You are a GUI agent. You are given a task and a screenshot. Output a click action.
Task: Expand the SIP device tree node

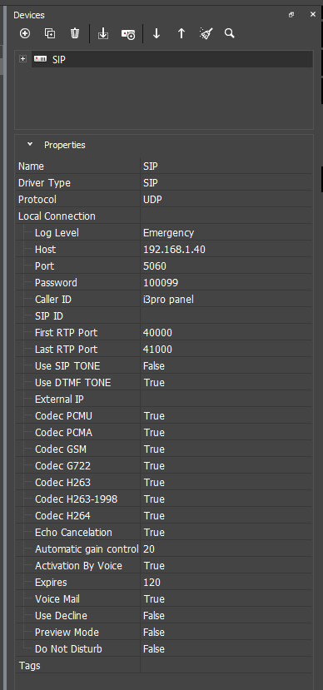tap(22, 59)
